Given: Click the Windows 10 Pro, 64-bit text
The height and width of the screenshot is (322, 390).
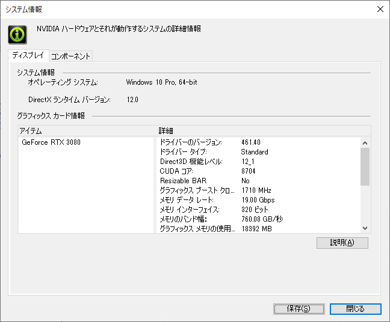Looking at the screenshot, I should point(161,82).
